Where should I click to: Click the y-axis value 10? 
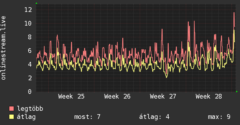28,23
